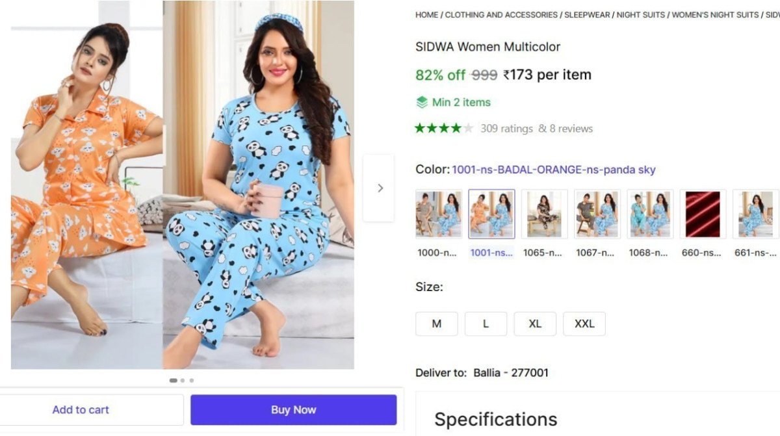This screenshot has height=436, width=780.
Task: Select the panda sky 1001-ns variant
Action: point(491,214)
